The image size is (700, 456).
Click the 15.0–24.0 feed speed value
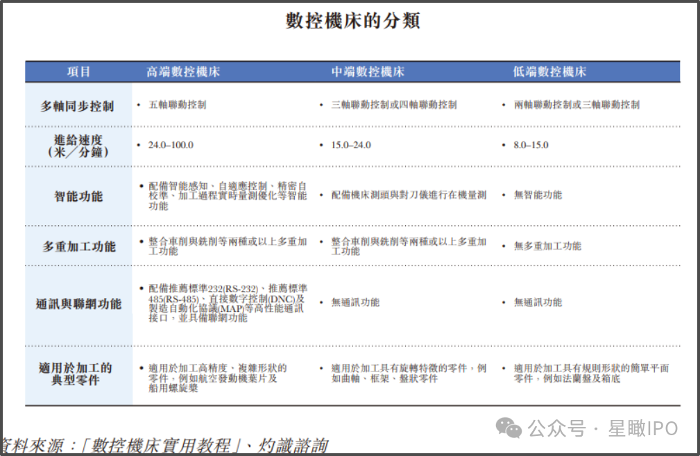pyautogui.click(x=351, y=145)
